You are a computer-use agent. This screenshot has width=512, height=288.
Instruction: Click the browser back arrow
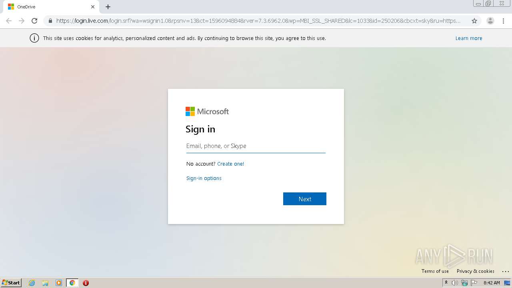click(9, 21)
